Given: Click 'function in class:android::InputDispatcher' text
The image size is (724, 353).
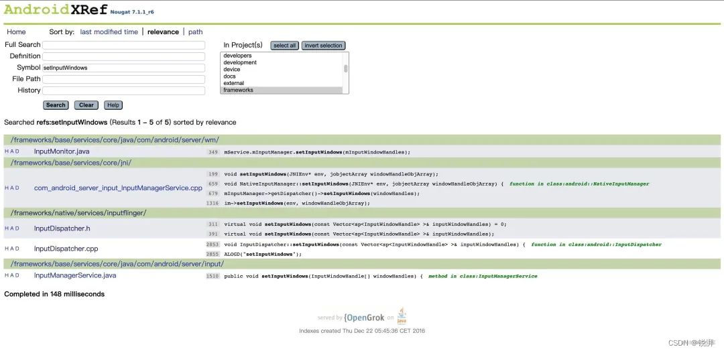Looking at the screenshot, I should point(597,244).
